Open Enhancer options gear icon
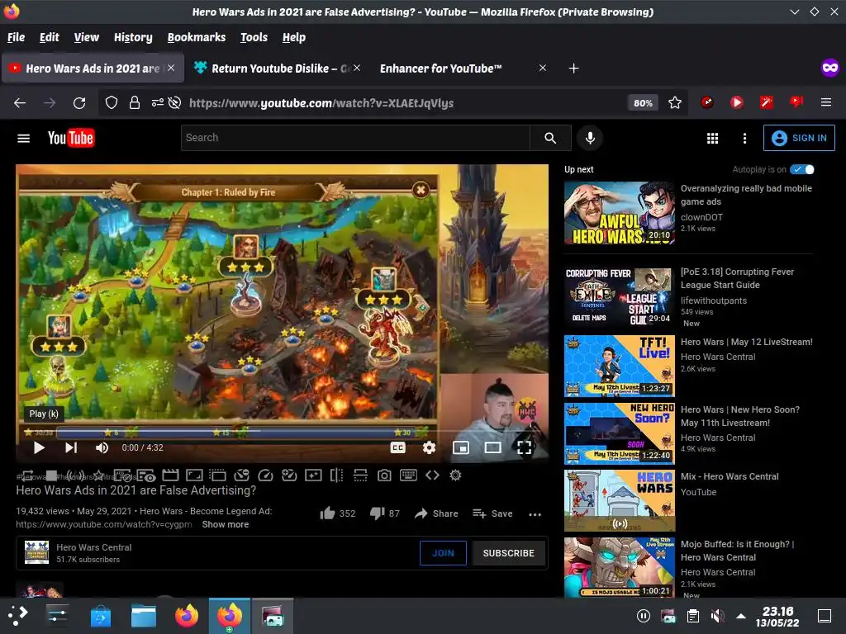 (455, 475)
